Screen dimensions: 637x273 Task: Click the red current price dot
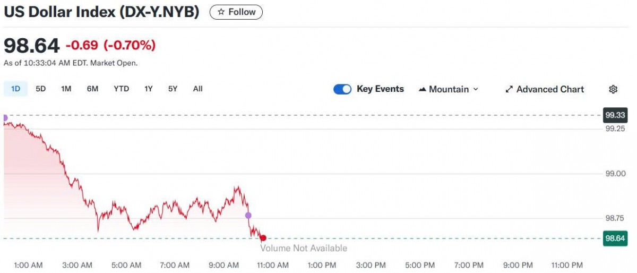[263, 238]
